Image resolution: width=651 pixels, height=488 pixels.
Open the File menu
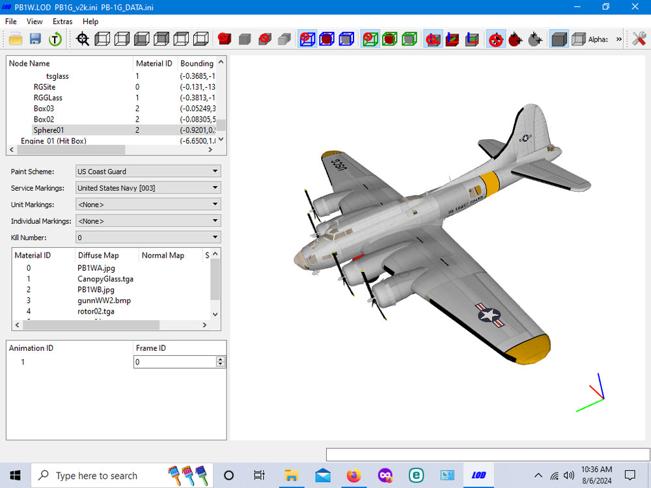click(11, 21)
